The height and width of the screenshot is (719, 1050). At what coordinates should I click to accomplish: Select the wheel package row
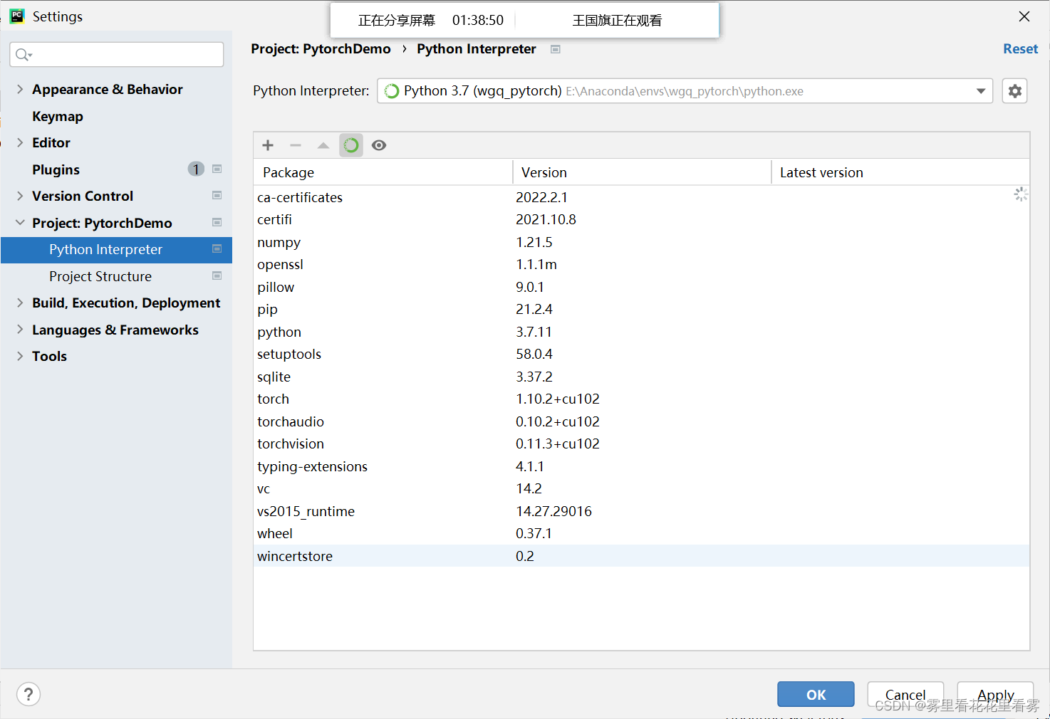(641, 534)
